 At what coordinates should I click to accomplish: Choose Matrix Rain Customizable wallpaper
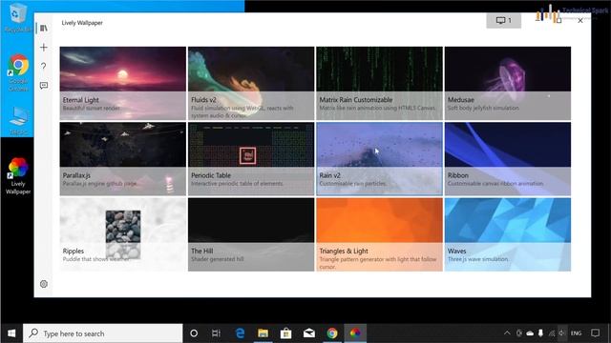point(379,83)
